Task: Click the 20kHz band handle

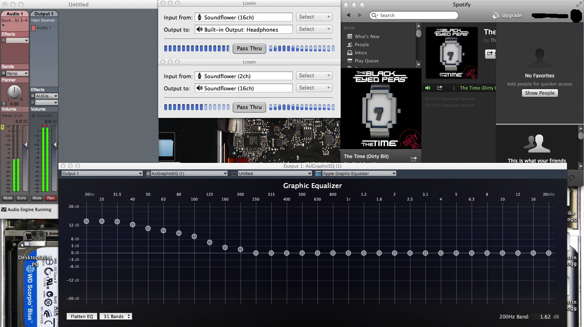Action: click(549, 253)
